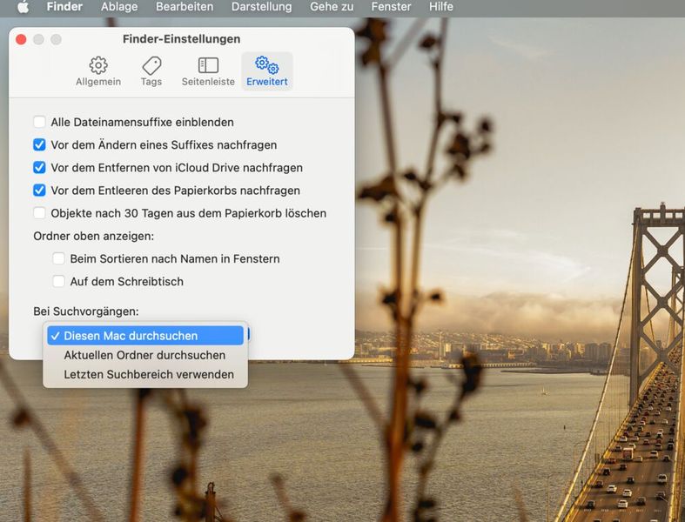Open the Finder menu
Viewport: 685px width, 522px height.
point(64,7)
